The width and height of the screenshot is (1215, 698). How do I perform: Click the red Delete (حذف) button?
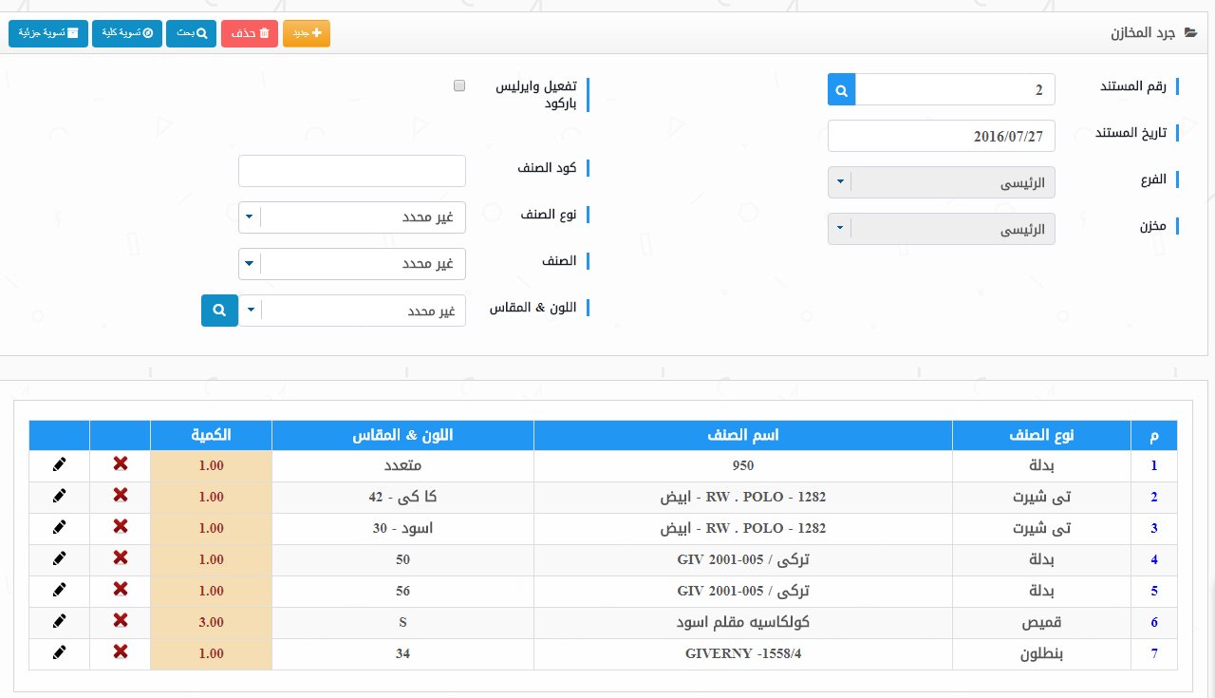250,33
